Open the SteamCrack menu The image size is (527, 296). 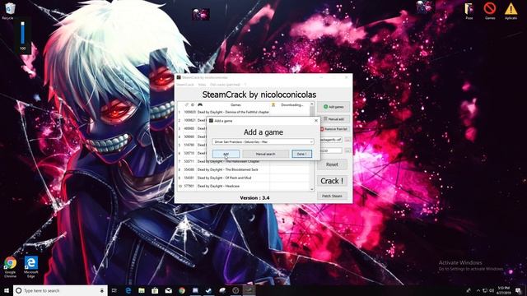[x=185, y=85]
